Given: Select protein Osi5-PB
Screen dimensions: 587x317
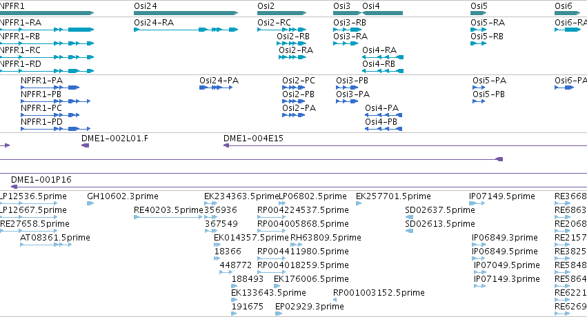Looking at the screenshot, I should tap(479, 101).
